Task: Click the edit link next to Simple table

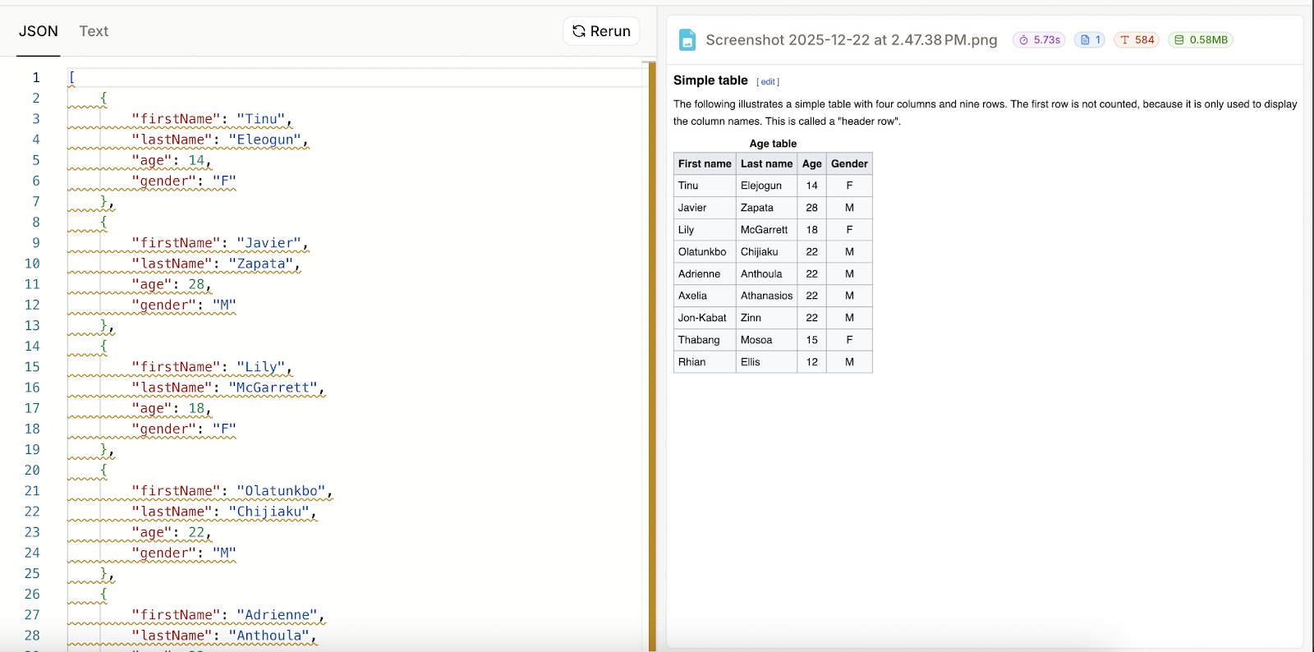Action: click(768, 82)
